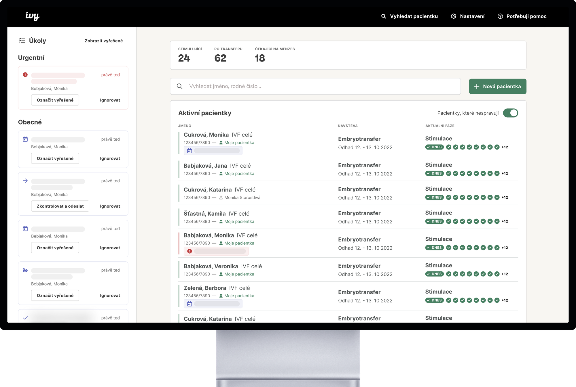Click the help question mark icon
576x387 pixels.
click(500, 16)
